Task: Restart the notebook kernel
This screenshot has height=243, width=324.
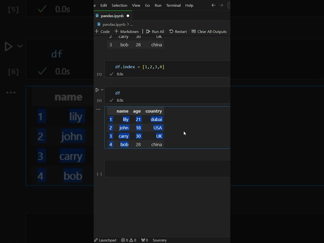Action: point(178,31)
